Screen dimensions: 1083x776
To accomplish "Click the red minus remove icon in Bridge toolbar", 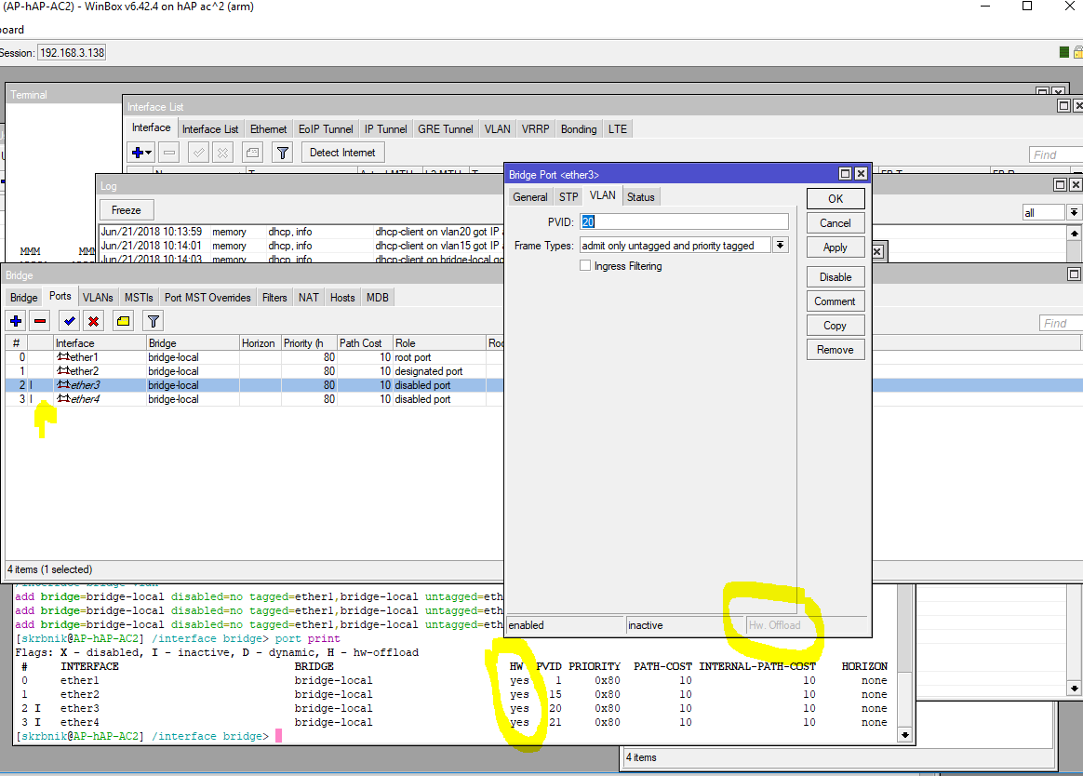I will 39,321.
